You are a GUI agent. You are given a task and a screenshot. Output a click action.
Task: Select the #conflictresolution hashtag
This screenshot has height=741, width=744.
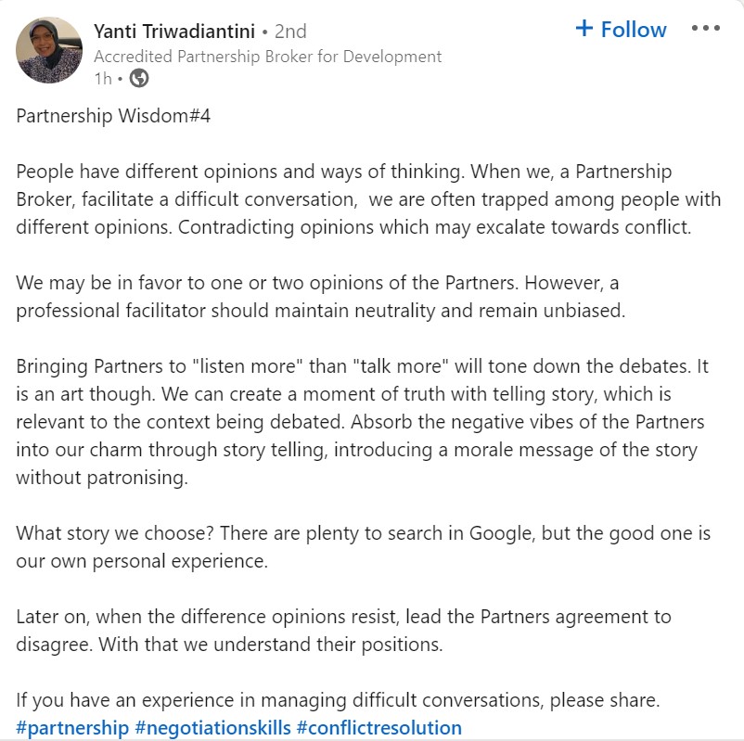pos(378,727)
